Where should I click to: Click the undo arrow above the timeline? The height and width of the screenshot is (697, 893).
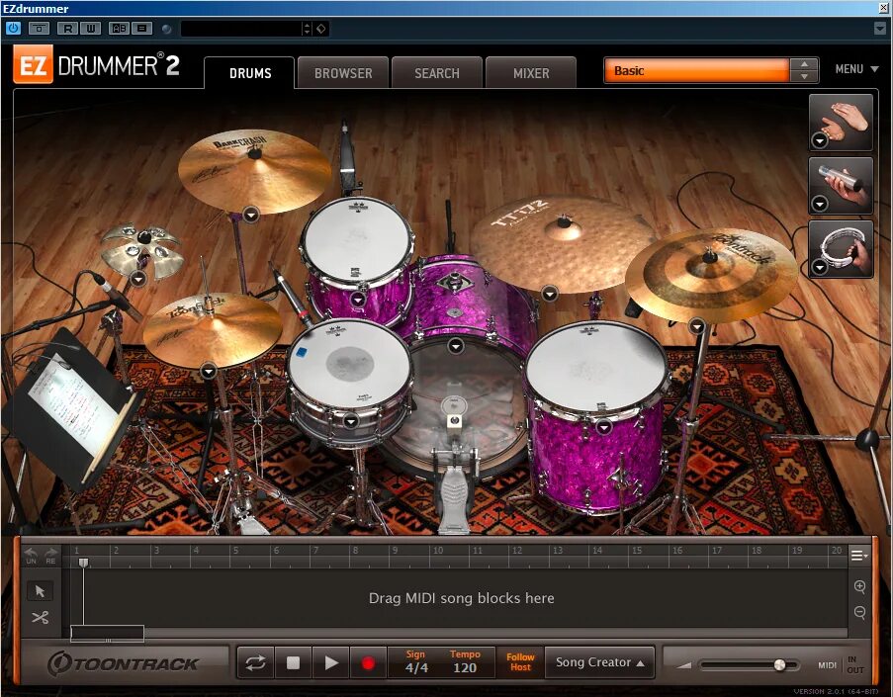tap(30, 556)
